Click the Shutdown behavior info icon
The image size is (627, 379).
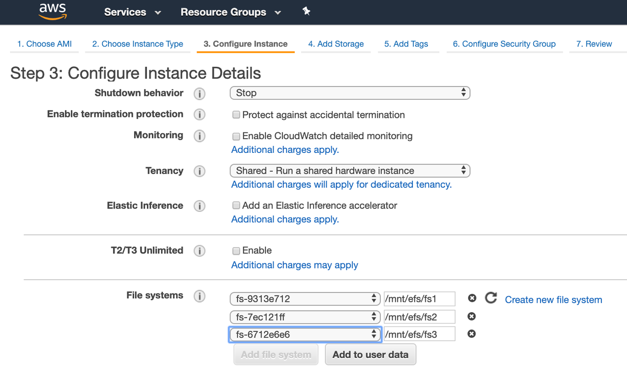click(x=199, y=93)
